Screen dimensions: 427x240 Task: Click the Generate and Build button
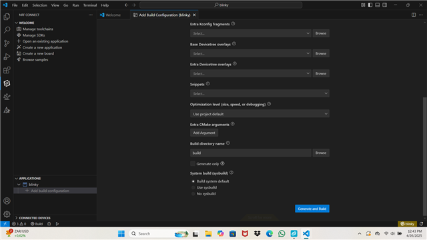click(x=312, y=209)
